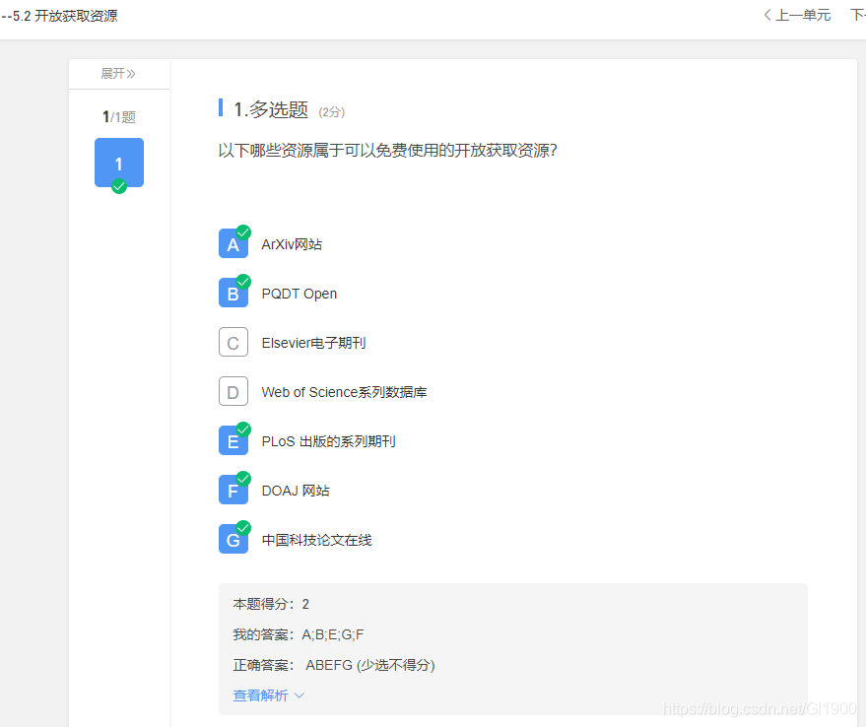This screenshot has height=727, width=866.
Task: Click the 以下哪些资源属于可以免费使用的开放获取资源 question text
Action: (x=388, y=151)
